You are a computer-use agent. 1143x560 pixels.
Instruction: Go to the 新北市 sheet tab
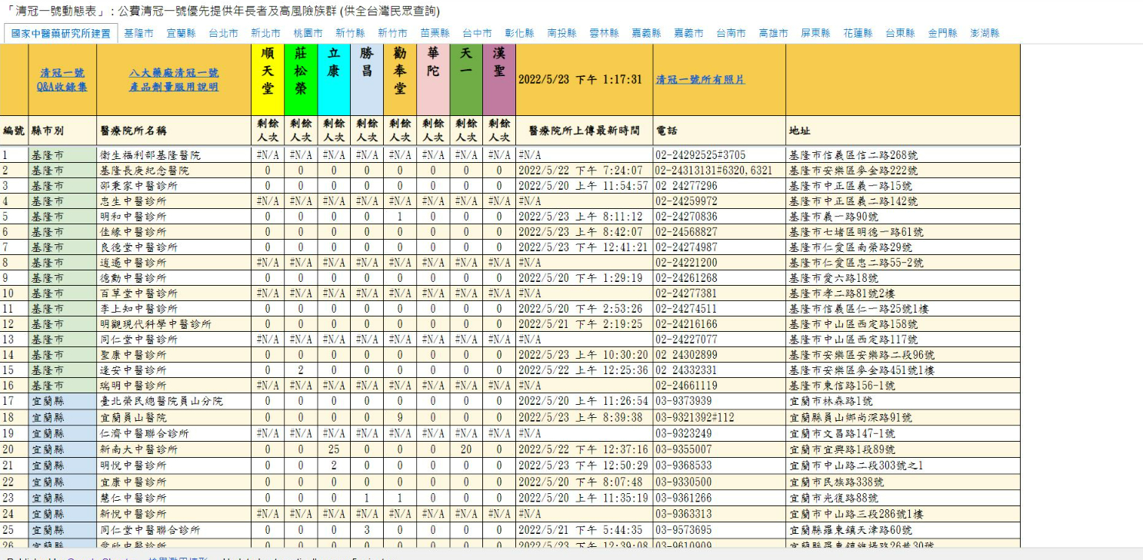coord(265,34)
